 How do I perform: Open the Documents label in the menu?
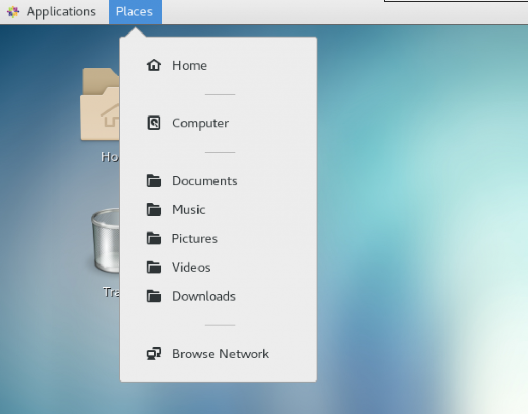[205, 181]
